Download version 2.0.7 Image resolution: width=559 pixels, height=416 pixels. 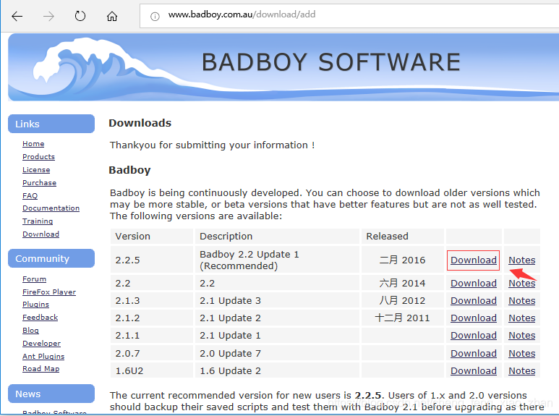pos(474,353)
